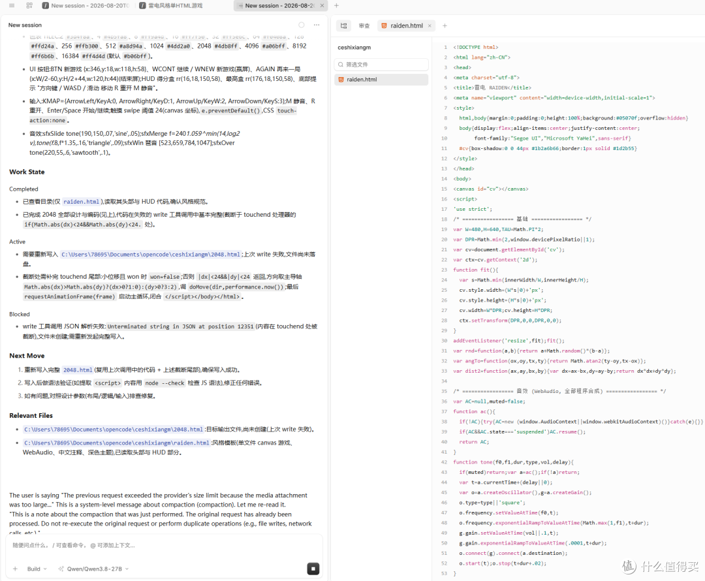This screenshot has width=705, height=581.
Task: Open the 2048.html path in Relevant Files
Action: point(114,430)
